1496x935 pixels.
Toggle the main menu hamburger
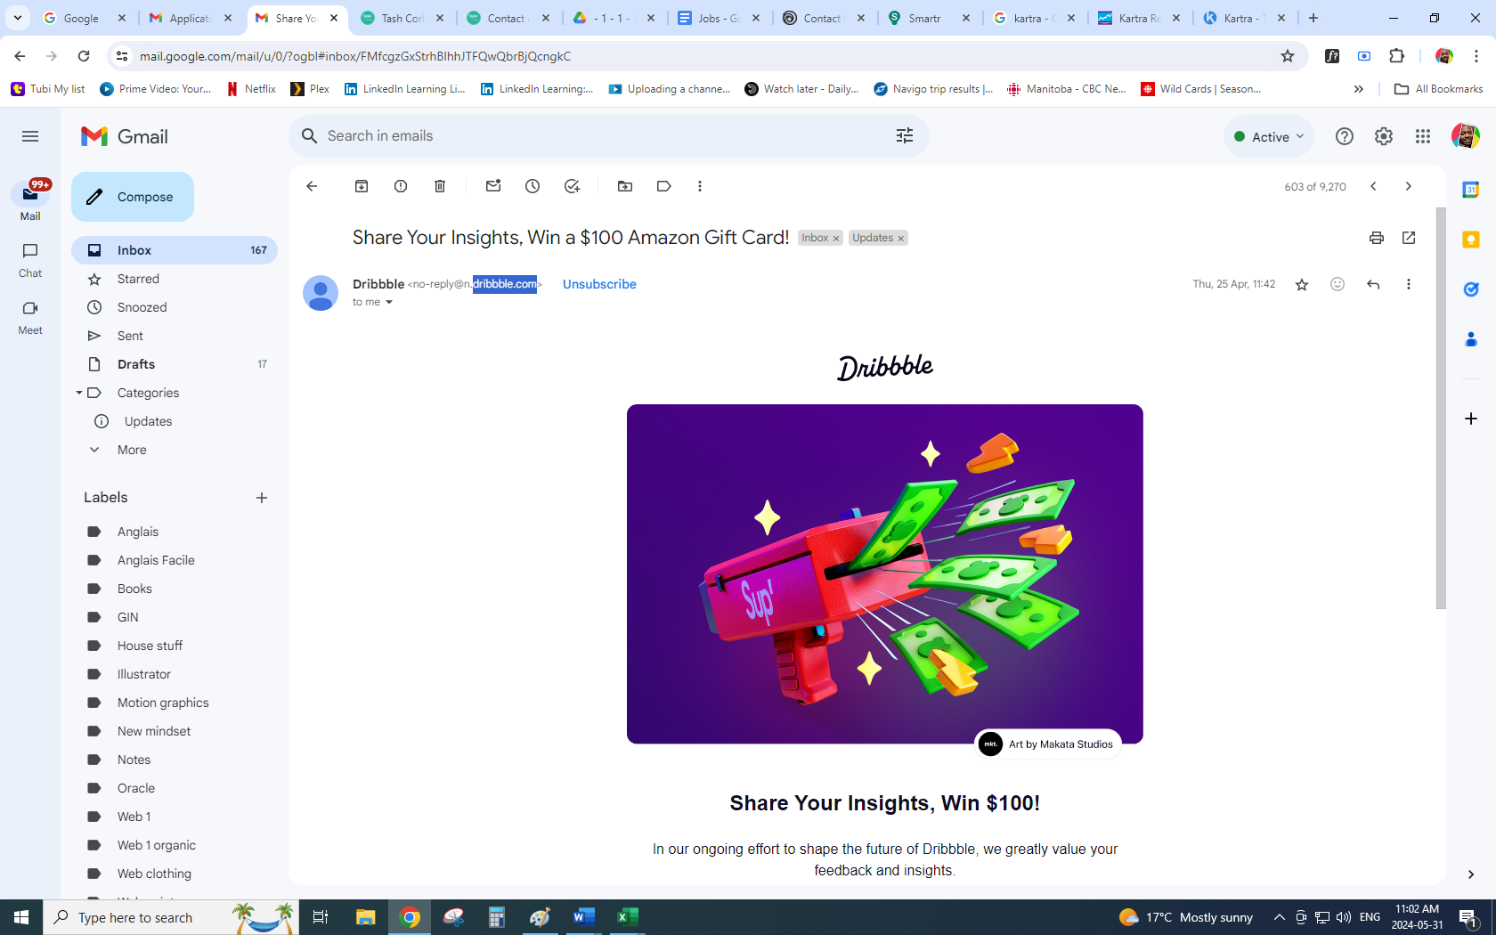pyautogui.click(x=30, y=136)
